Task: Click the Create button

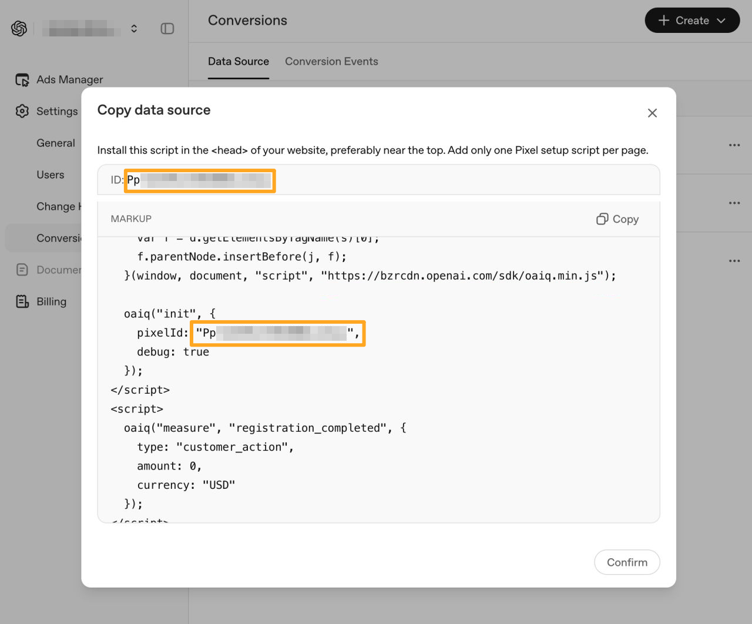Action: (x=692, y=21)
